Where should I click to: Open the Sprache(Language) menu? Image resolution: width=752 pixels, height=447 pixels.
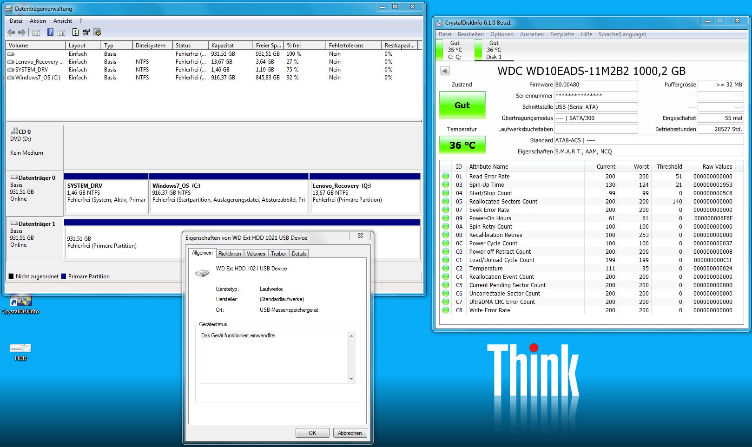tap(622, 34)
